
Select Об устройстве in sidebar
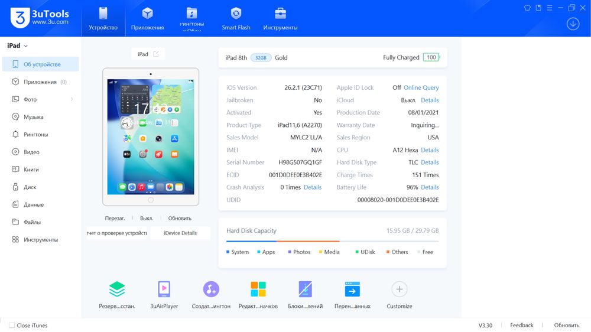coord(40,64)
